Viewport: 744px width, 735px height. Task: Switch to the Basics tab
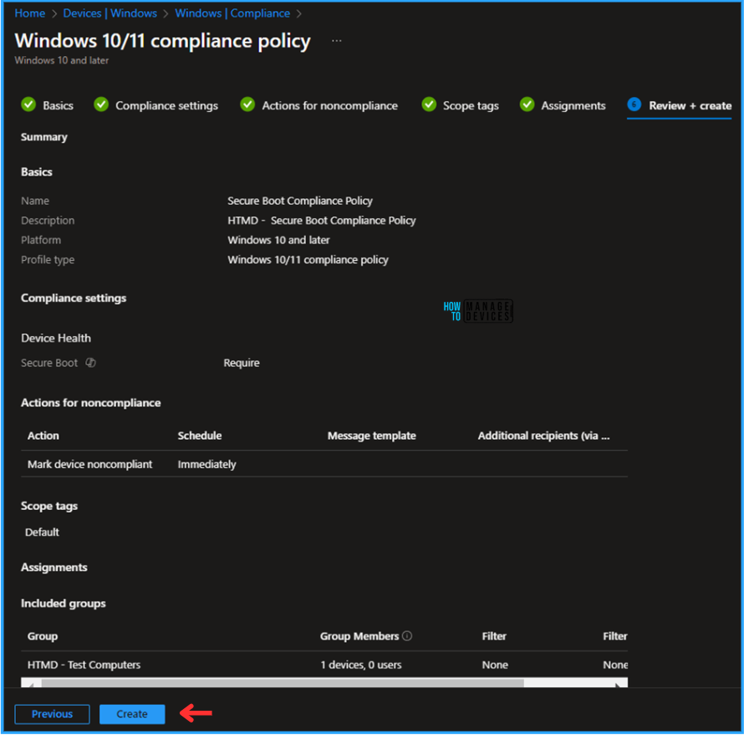point(58,105)
